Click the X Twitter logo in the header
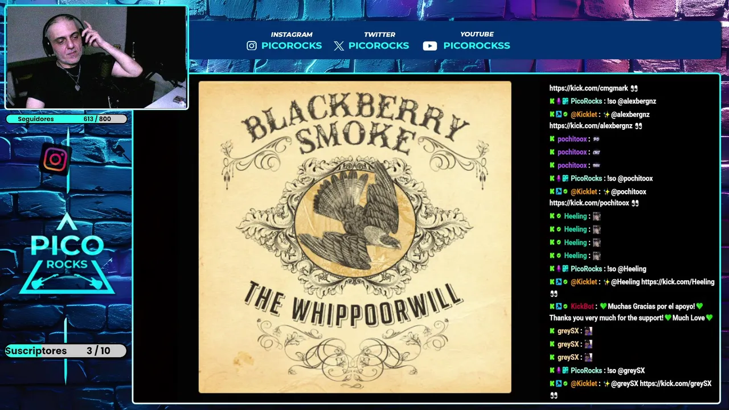 pos(339,46)
